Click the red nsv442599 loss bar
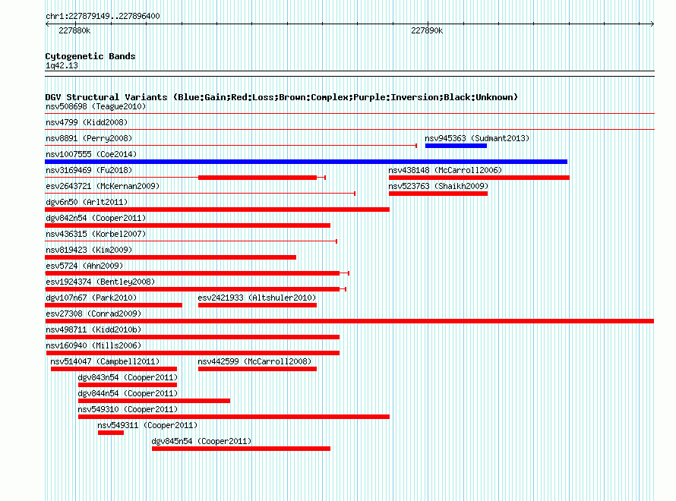This screenshot has height=501, width=676. coord(257,369)
